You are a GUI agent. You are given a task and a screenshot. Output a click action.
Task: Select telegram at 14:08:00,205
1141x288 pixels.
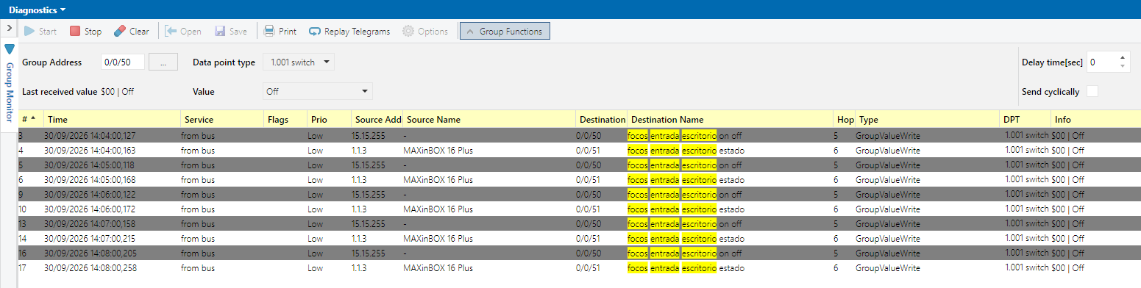[580, 253]
